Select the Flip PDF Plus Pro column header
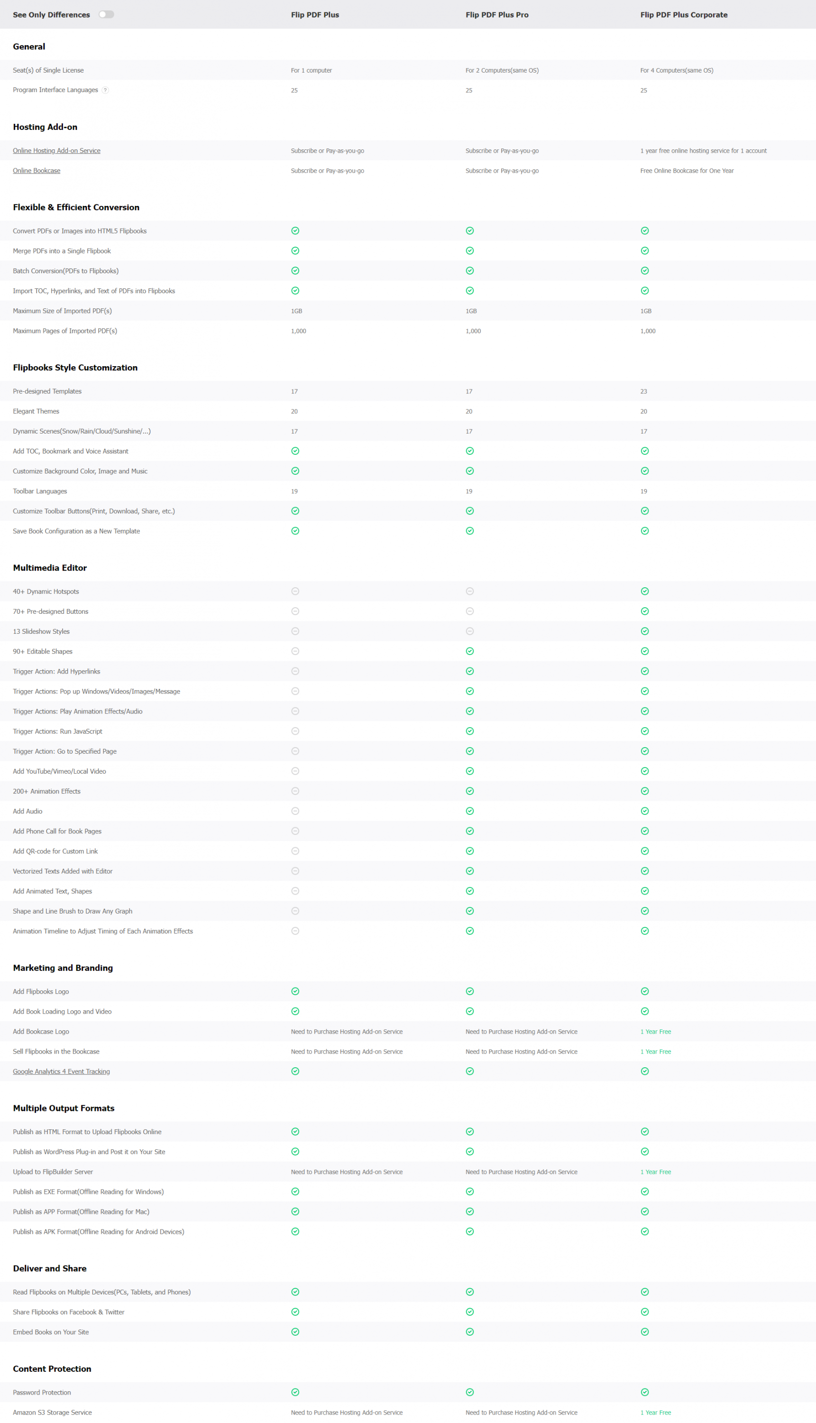816x1423 pixels. point(496,15)
